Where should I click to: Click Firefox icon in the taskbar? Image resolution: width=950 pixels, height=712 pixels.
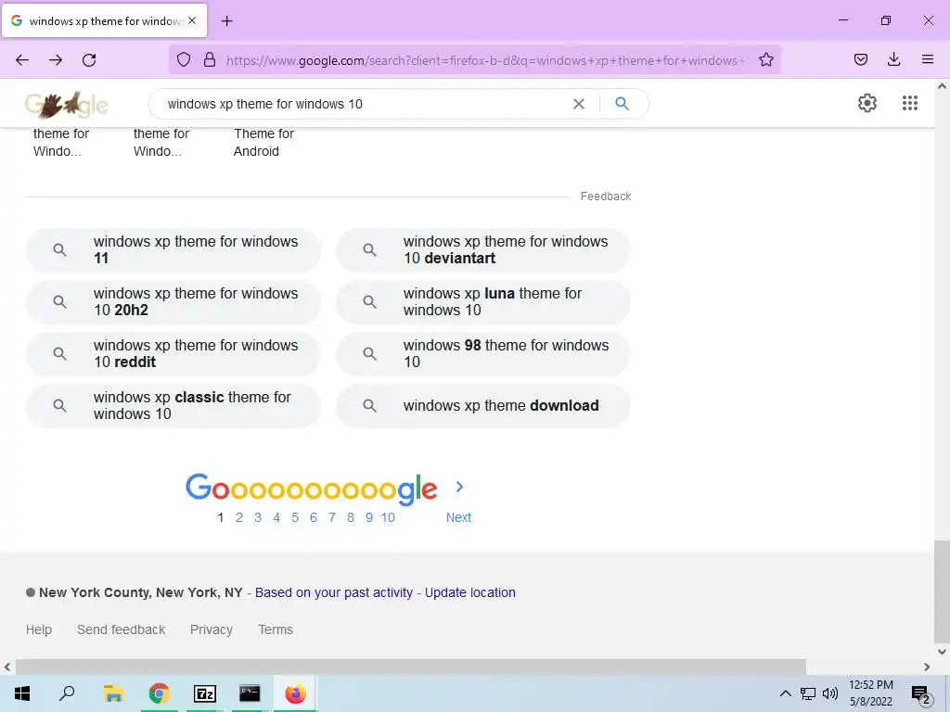click(x=296, y=693)
